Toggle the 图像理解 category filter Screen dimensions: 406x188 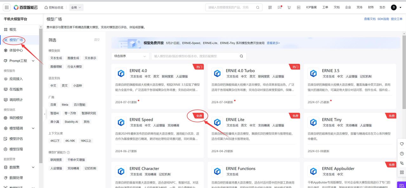[56, 67]
